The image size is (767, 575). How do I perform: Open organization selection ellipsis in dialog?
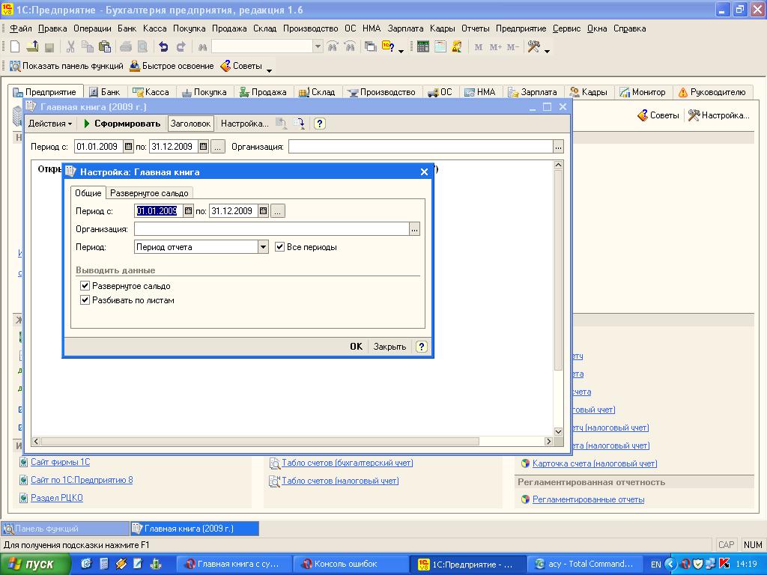coord(415,229)
